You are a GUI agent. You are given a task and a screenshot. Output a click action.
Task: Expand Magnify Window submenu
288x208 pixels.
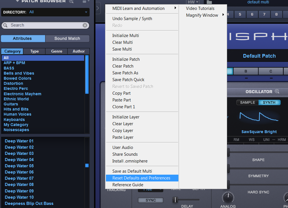tap(203, 15)
